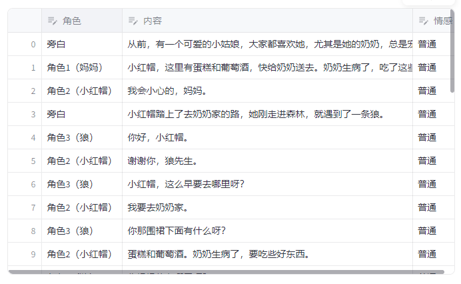
Task: Click the horizontal scrollbar at table bottom
Action: (227, 272)
